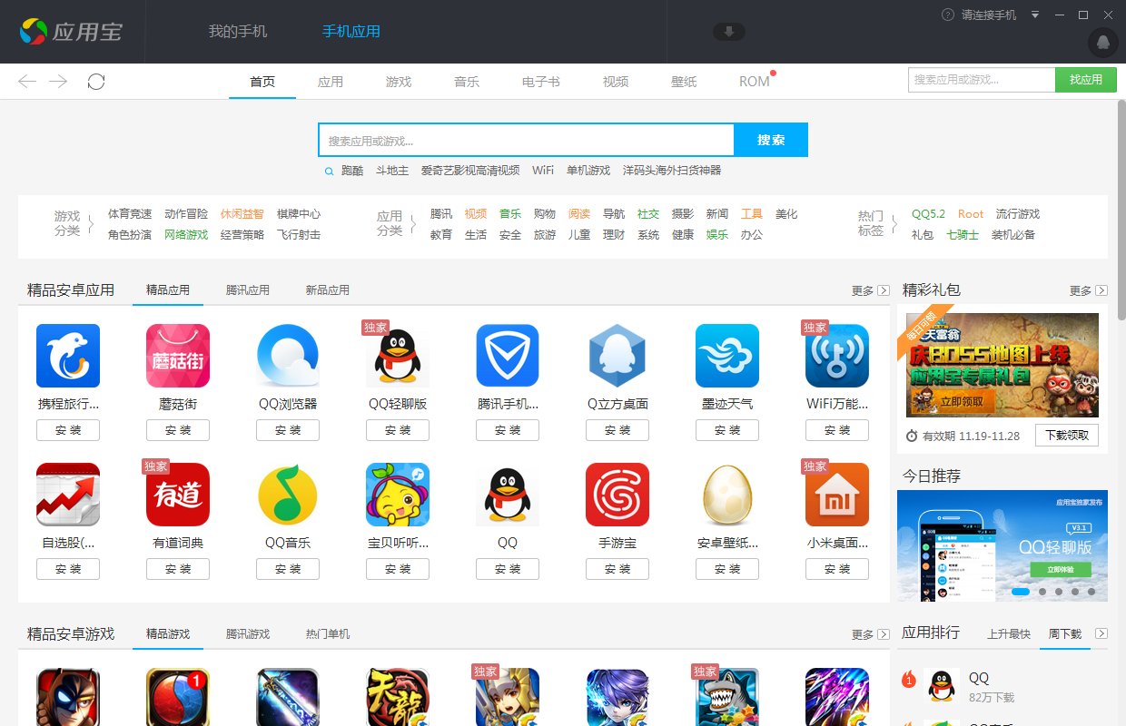This screenshot has height=726, width=1126.
Task: Open the ROM navigation tab
Action: [755, 82]
